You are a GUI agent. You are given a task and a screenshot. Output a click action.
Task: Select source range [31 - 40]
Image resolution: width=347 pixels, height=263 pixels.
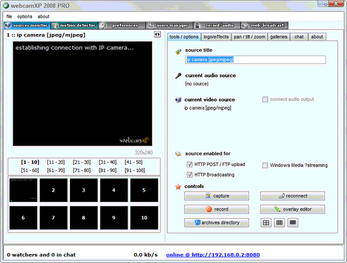(x=107, y=162)
